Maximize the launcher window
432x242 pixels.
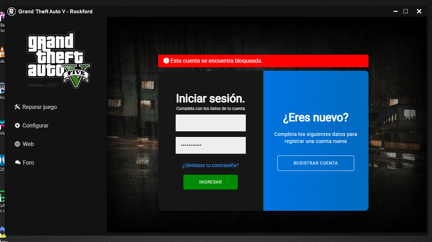tap(406, 12)
